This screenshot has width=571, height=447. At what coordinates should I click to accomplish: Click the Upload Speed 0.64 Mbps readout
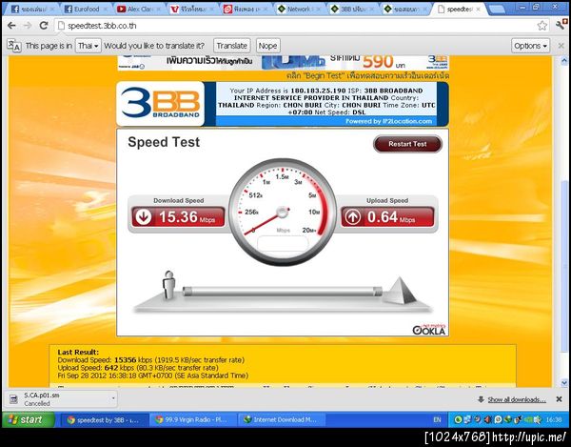coord(387,217)
